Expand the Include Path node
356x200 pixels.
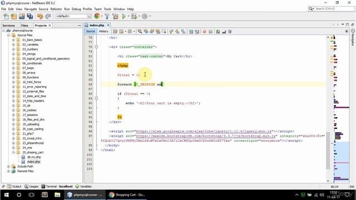(x=8, y=167)
